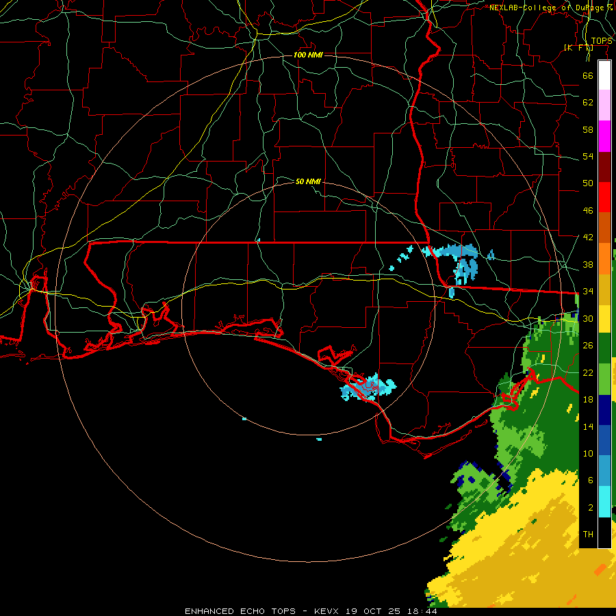
Task: Click the legend value '18'
Action: click(588, 400)
